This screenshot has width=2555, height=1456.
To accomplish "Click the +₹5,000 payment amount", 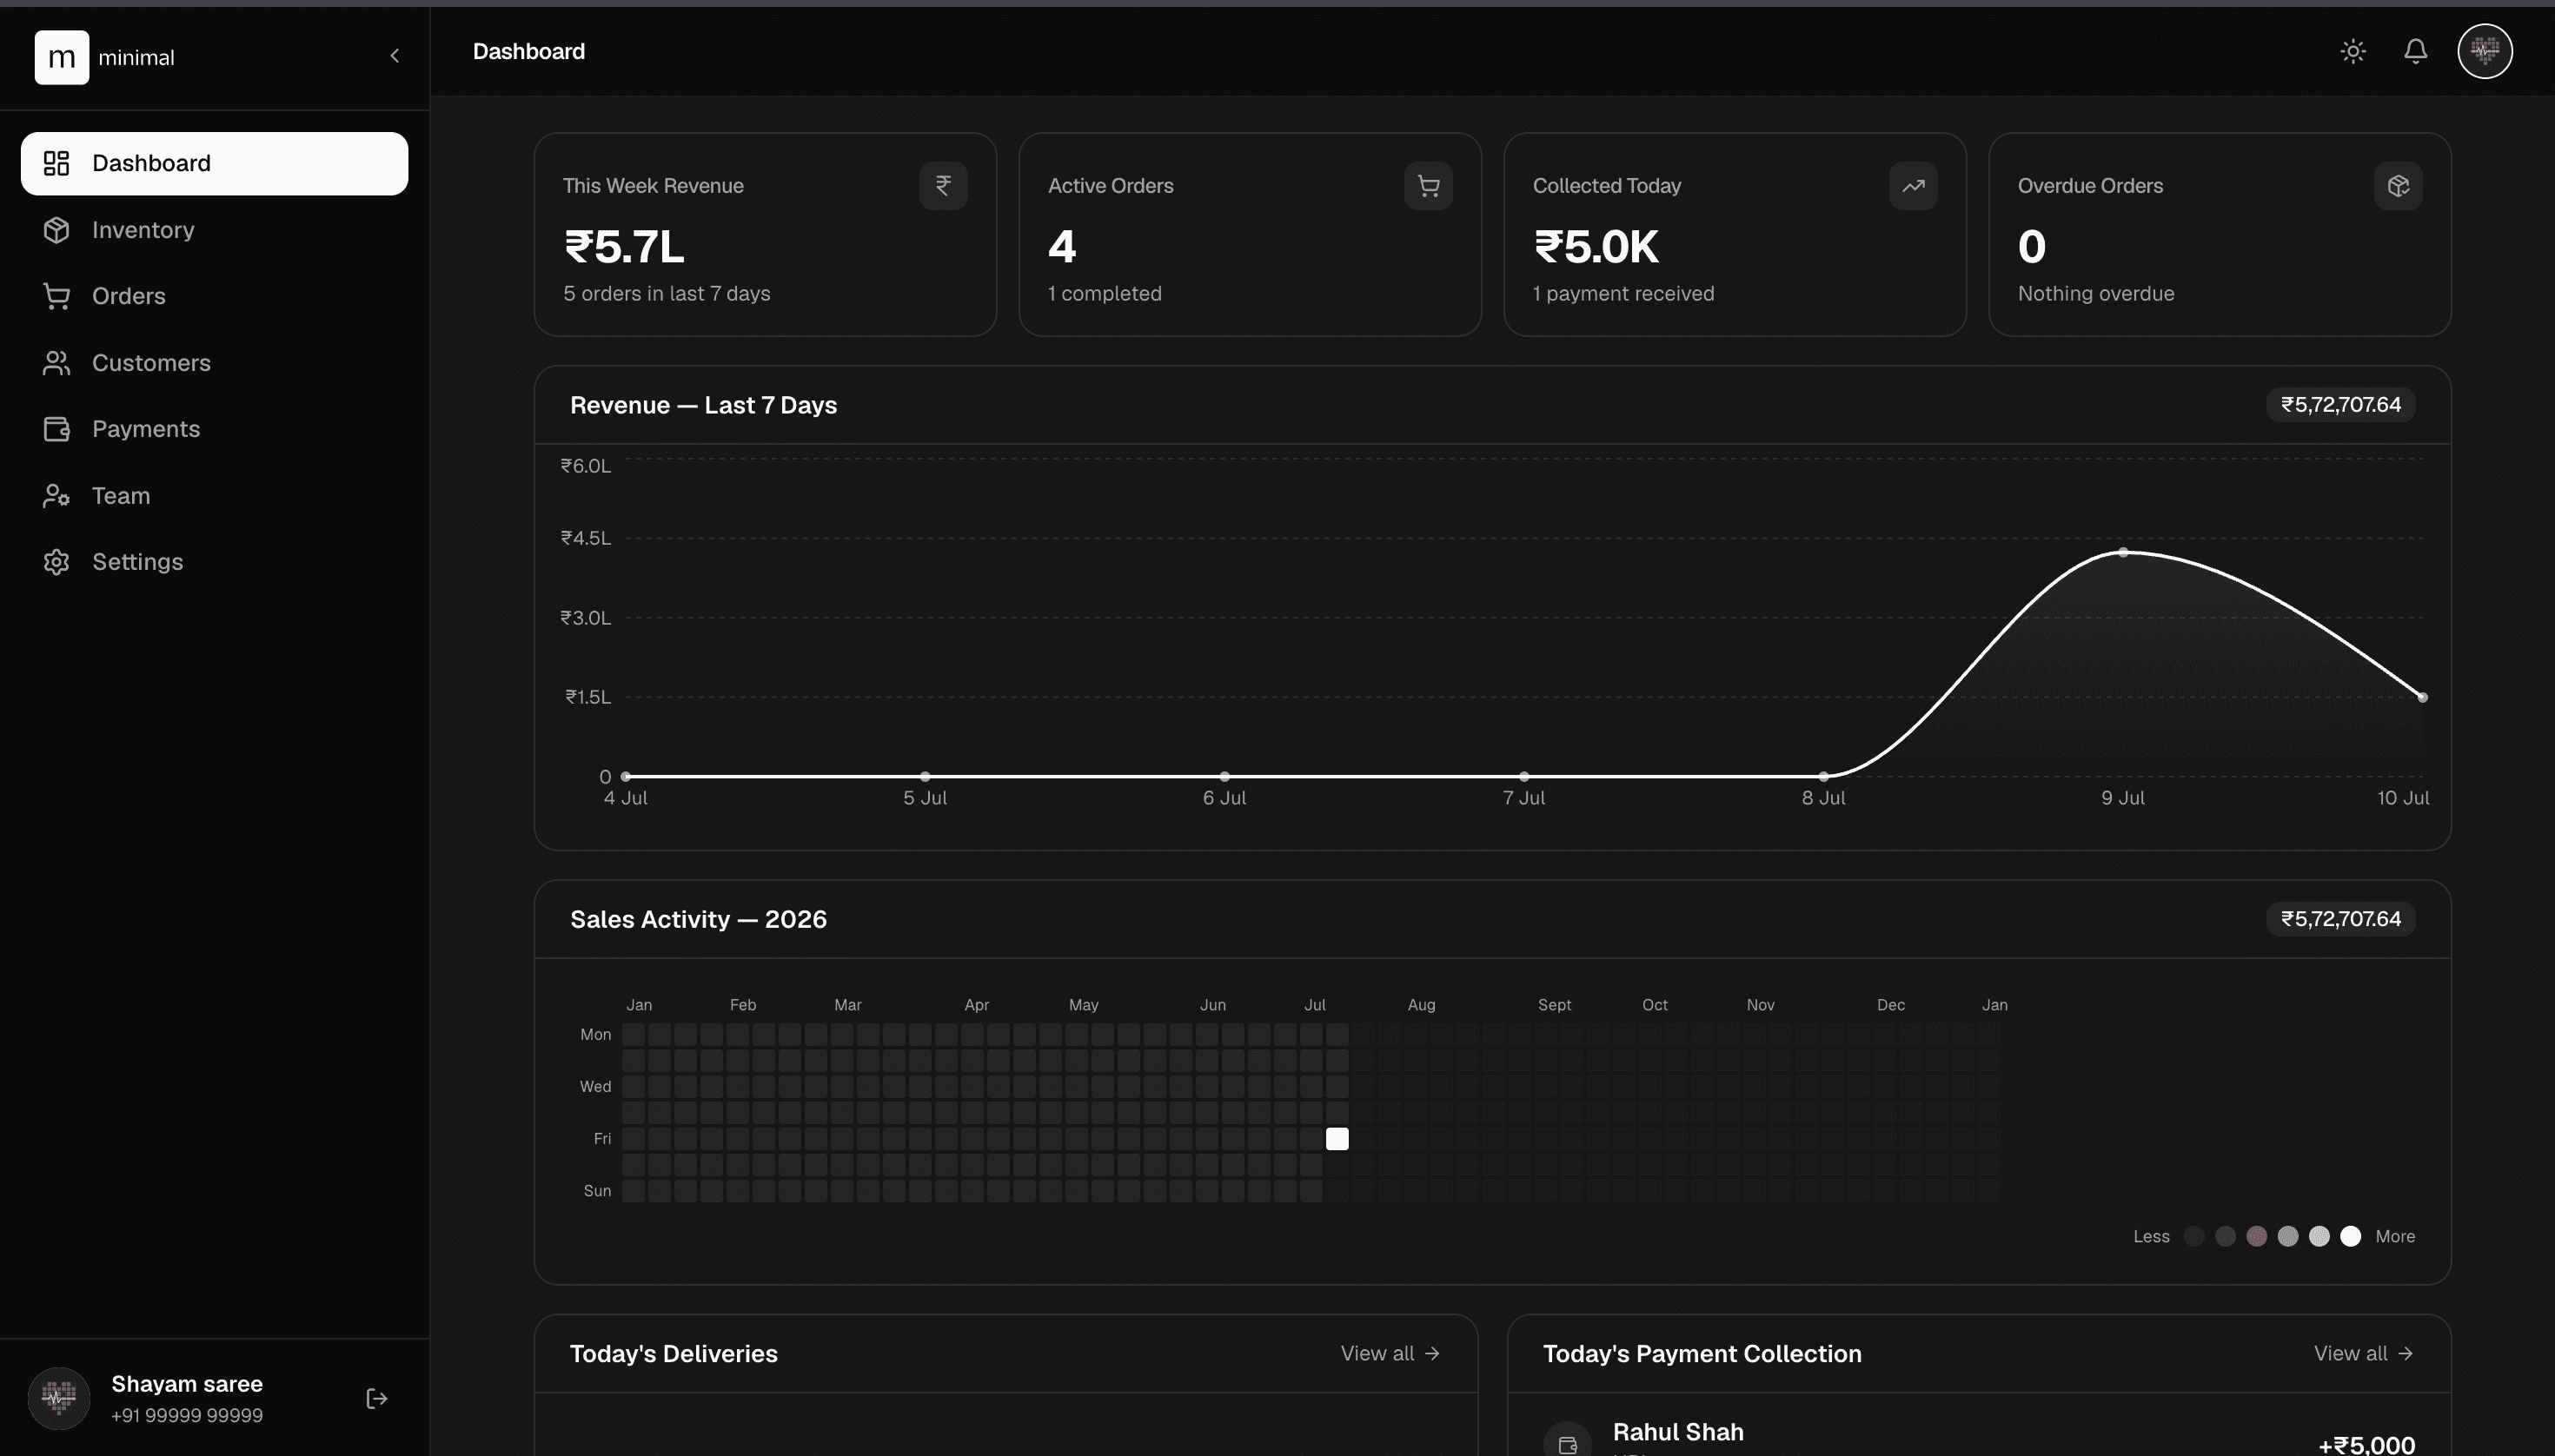I will point(2366,1445).
